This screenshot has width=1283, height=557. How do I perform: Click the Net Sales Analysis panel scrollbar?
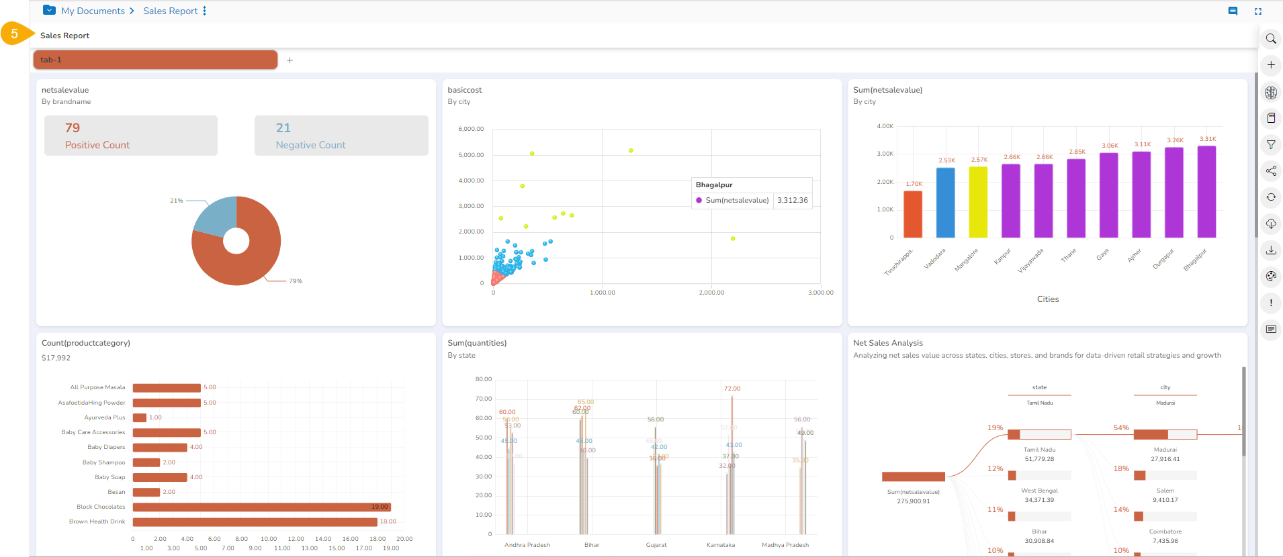click(x=1244, y=411)
